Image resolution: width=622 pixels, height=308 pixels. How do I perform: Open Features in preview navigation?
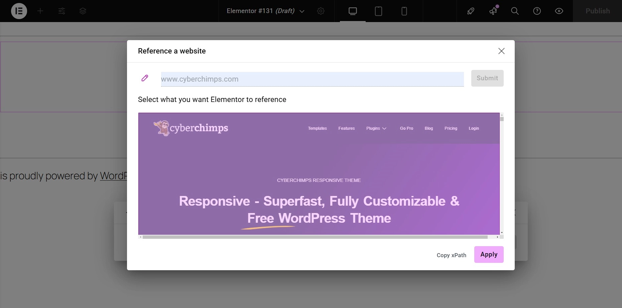click(347, 128)
